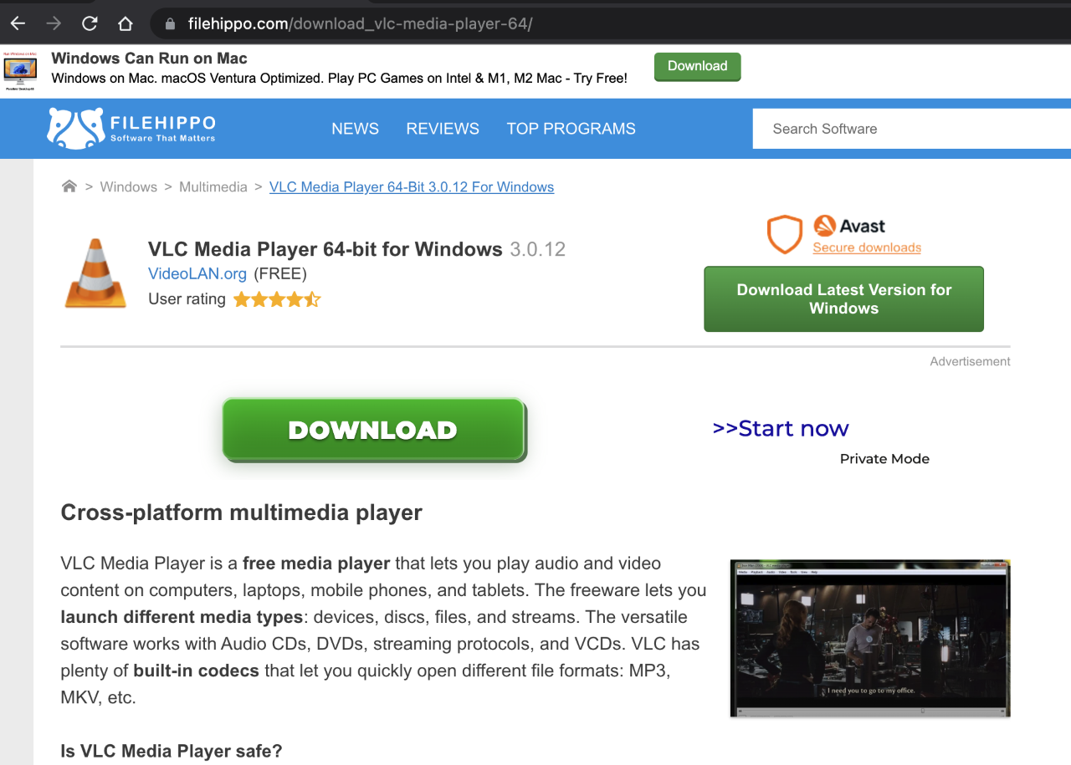Open the VideoLAN.org developer link
Viewport: 1071px width, 765px height.
click(x=197, y=273)
